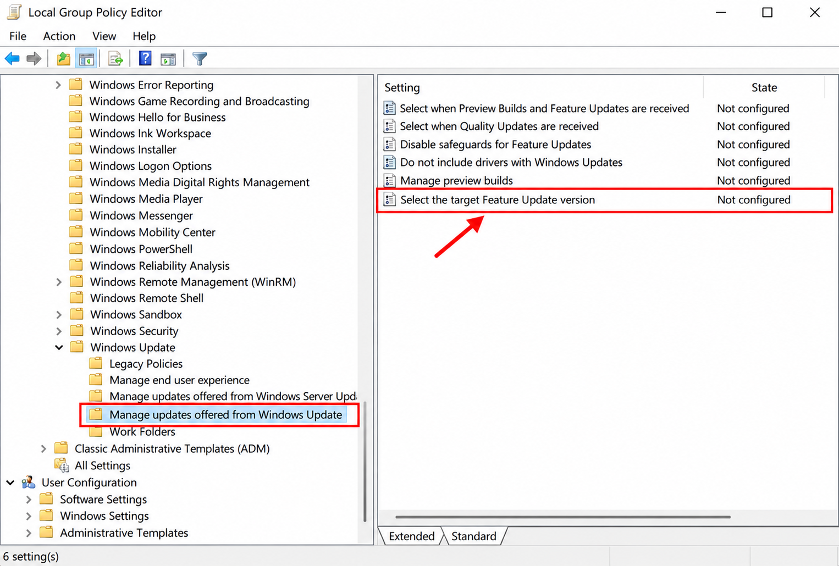Switch to the Extended tab
839x566 pixels.
coord(412,536)
